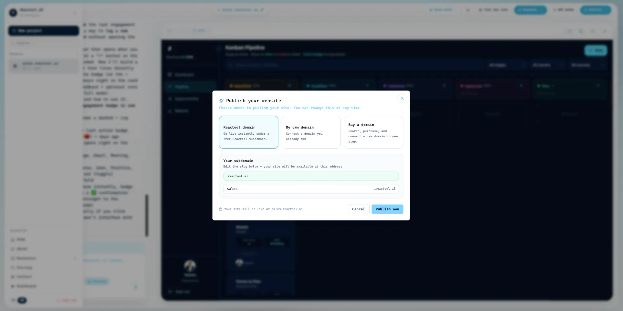
Task: Click the green reactool.ai domain field
Action: pyautogui.click(x=311, y=176)
